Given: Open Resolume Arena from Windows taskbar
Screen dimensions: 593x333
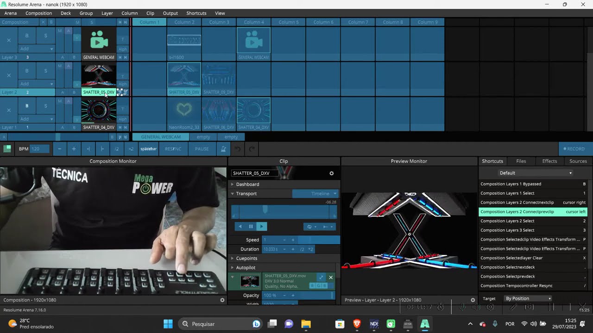Looking at the screenshot, I should pyautogui.click(x=424, y=324).
